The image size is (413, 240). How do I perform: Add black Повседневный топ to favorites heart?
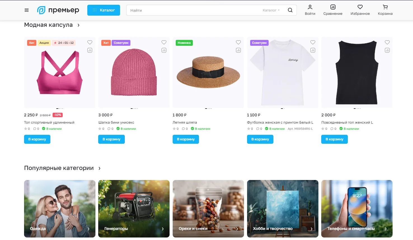[387, 42]
